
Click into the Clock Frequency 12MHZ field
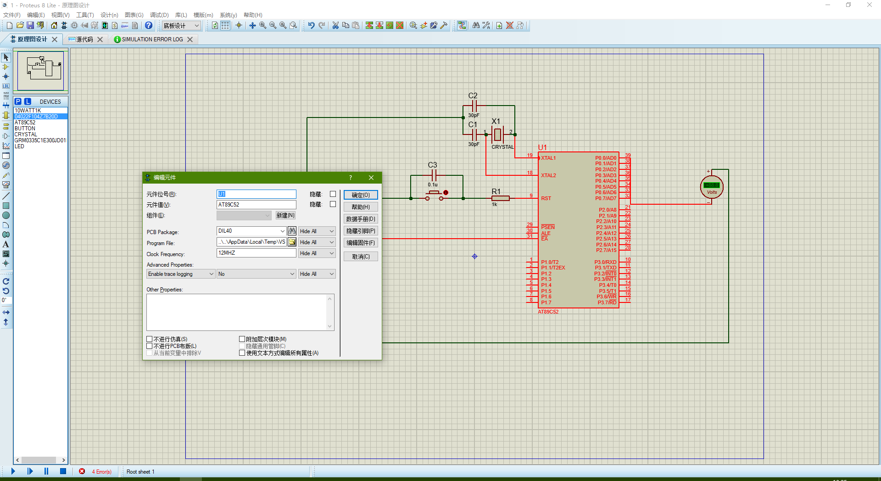click(256, 253)
